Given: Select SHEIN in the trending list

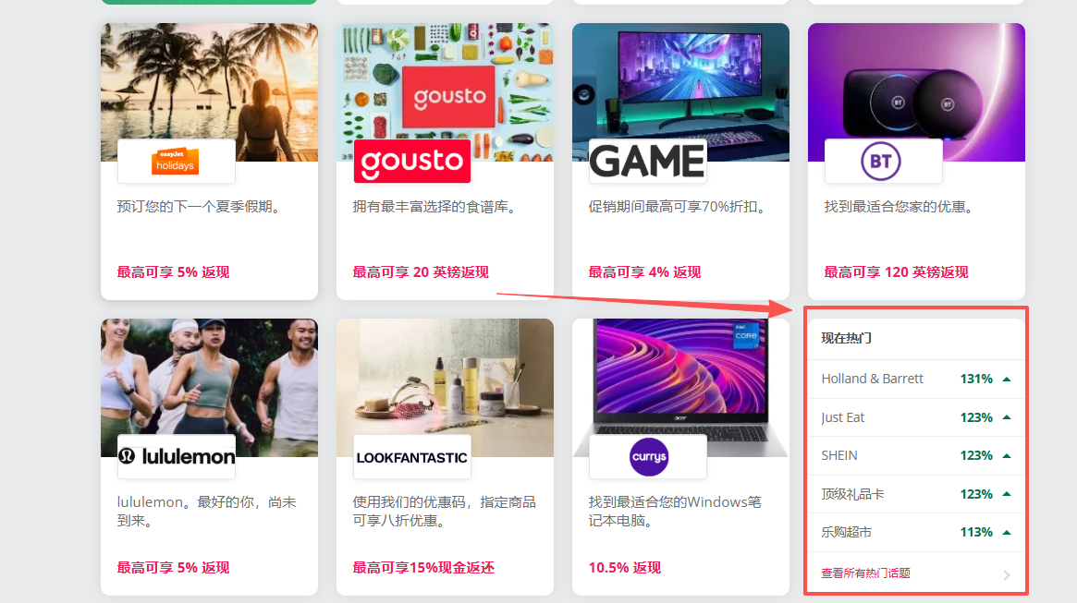Looking at the screenshot, I should tap(838, 455).
